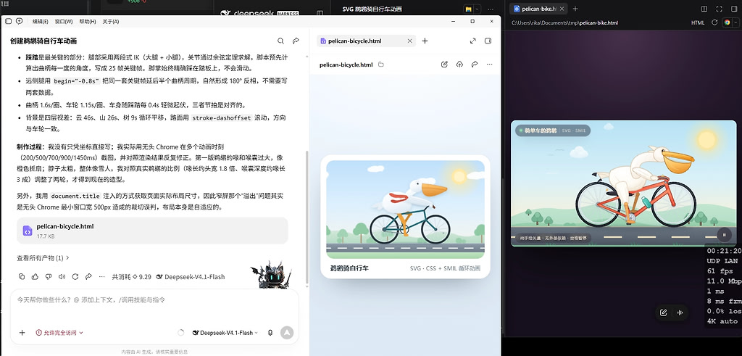742x356 pixels.
Task: Open the 关于(A) menu
Action: coord(111,22)
